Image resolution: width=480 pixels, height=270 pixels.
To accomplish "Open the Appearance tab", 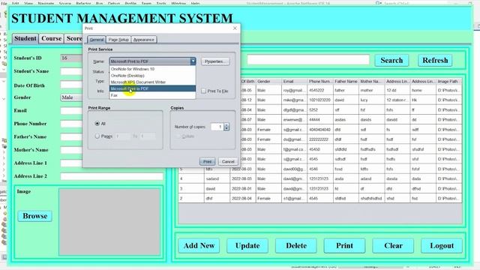I will [144, 40].
